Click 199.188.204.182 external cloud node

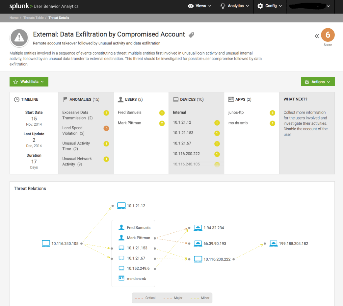pyautogui.click(x=274, y=243)
